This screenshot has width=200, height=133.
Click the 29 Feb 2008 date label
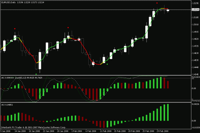163,131
